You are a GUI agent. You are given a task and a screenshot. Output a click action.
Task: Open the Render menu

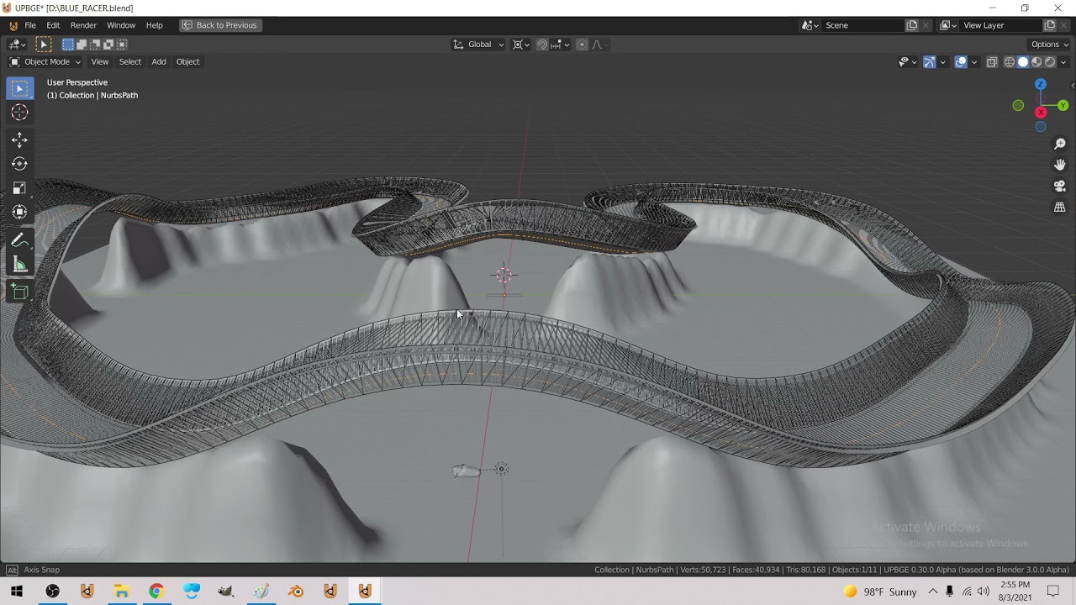[x=83, y=25]
